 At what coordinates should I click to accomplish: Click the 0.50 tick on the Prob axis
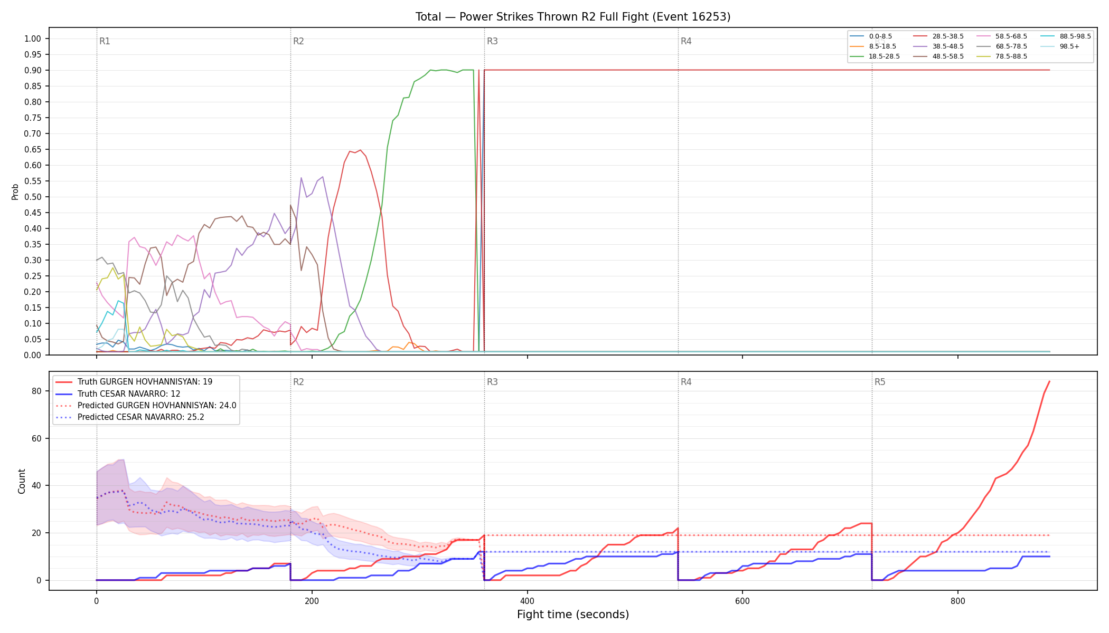tap(33, 197)
